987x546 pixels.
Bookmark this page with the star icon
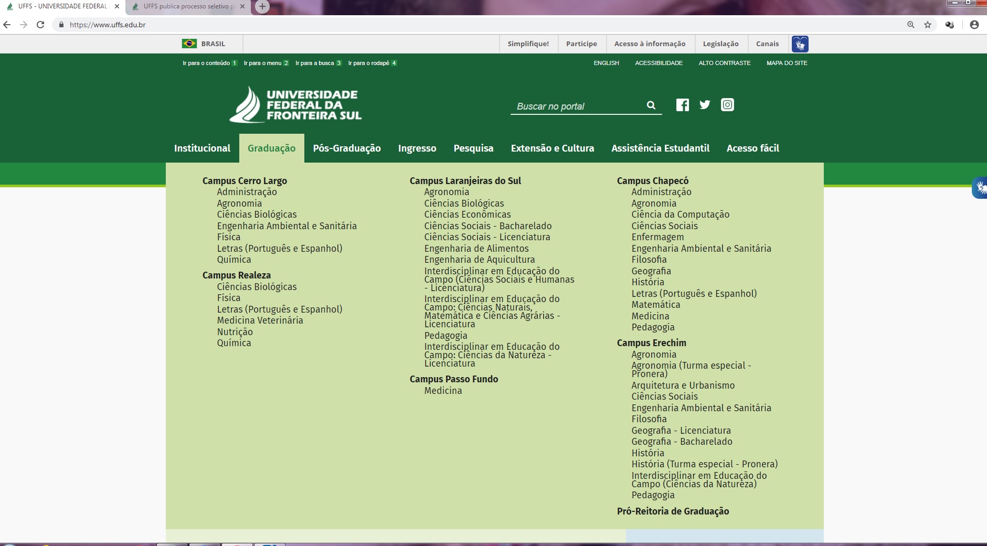(928, 25)
